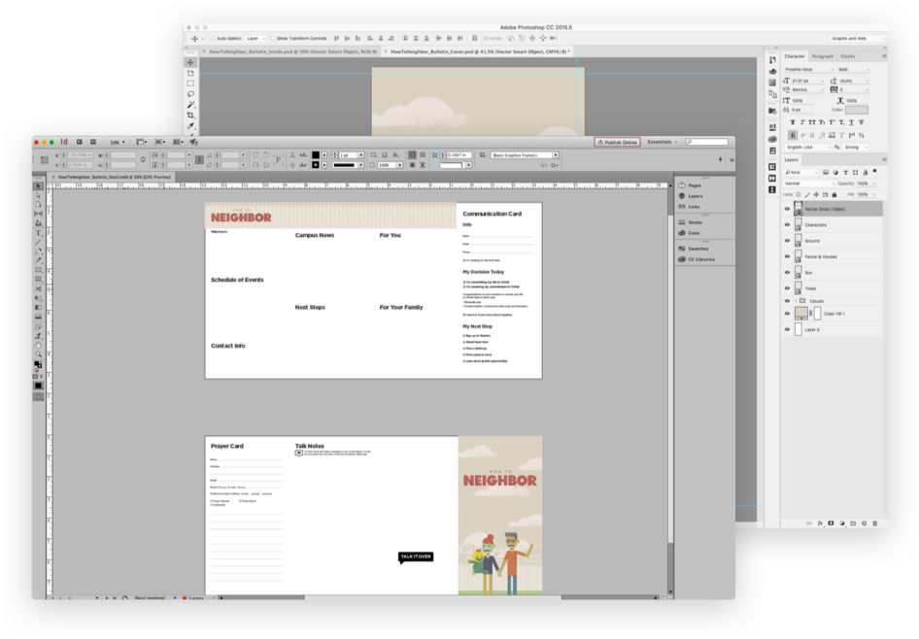Enable the Show Transform Controls checkbox
This screenshot has width=919, height=639.
tap(273, 38)
